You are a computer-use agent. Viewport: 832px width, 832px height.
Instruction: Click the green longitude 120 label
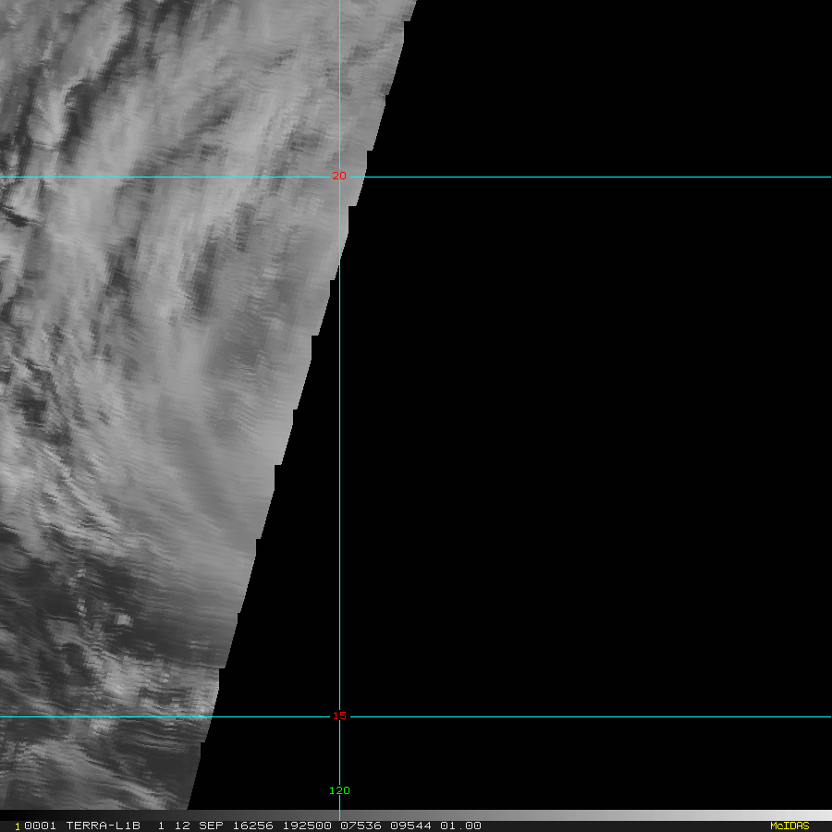[x=339, y=790]
